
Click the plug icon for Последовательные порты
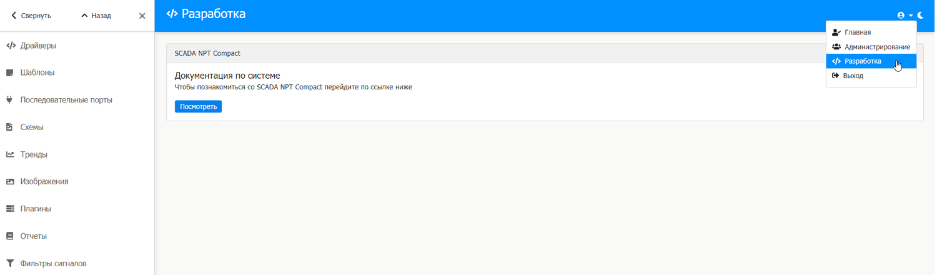tap(9, 100)
